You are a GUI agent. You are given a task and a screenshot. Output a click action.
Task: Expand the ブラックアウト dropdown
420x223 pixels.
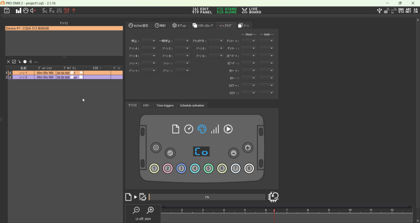point(216,41)
